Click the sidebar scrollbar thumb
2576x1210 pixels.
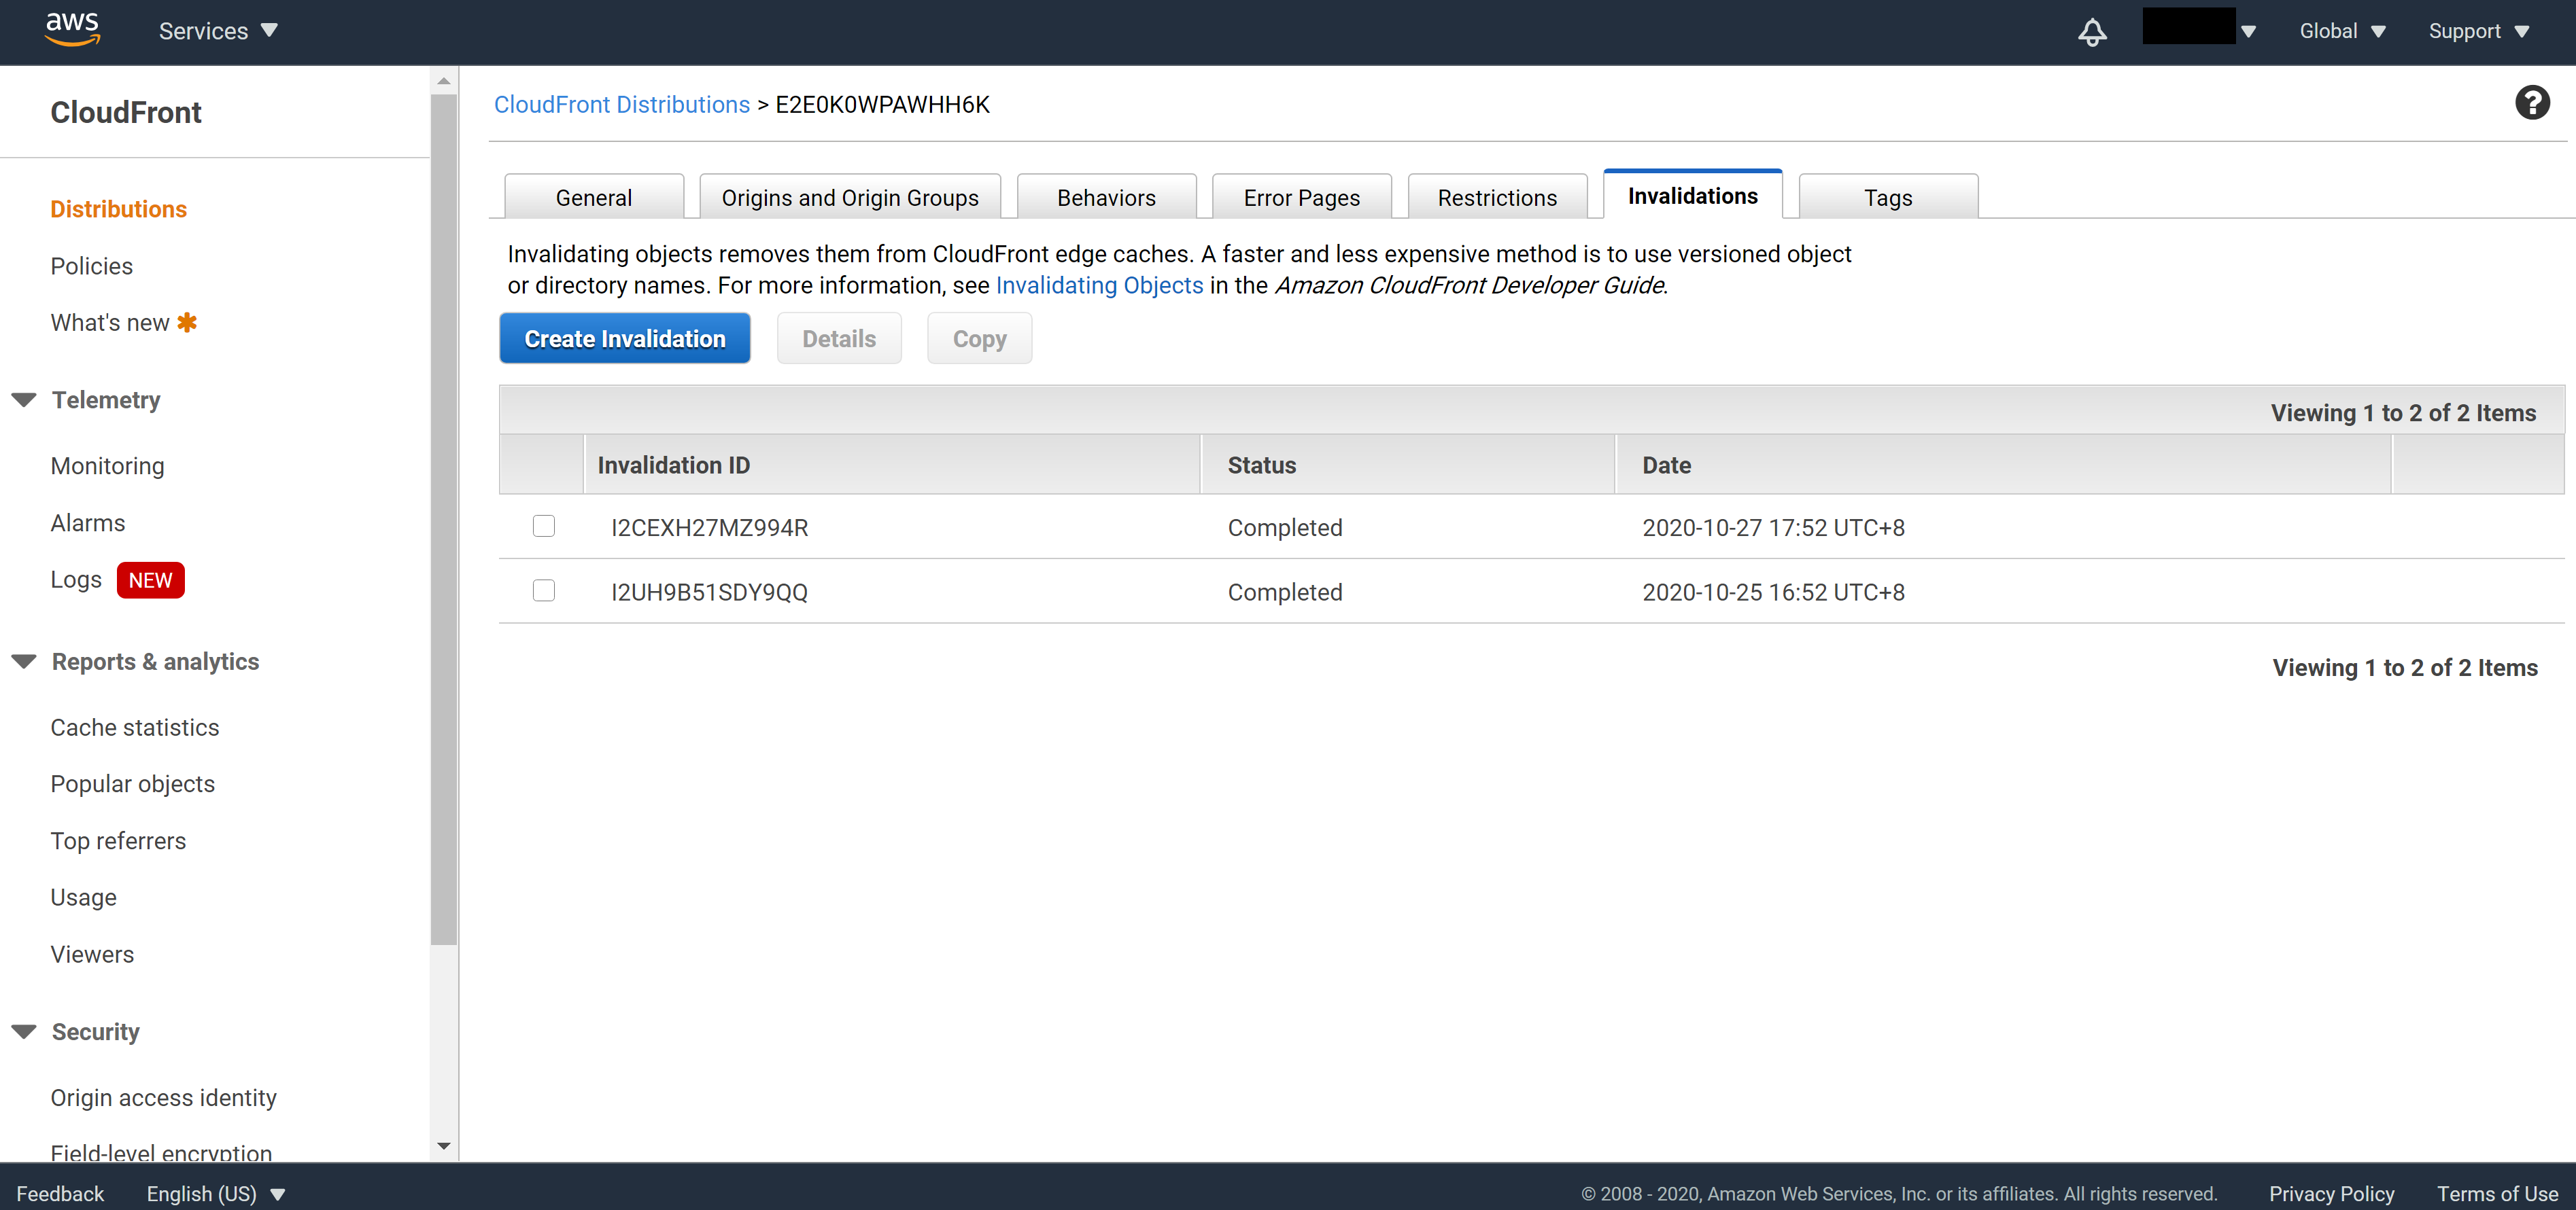(x=444, y=520)
